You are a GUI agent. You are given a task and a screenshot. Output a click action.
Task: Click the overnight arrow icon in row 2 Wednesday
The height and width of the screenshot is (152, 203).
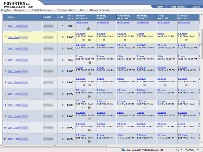(125, 40)
